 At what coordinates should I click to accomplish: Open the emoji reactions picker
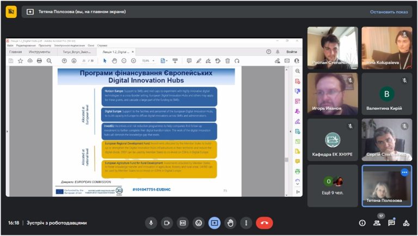[x=199, y=223]
